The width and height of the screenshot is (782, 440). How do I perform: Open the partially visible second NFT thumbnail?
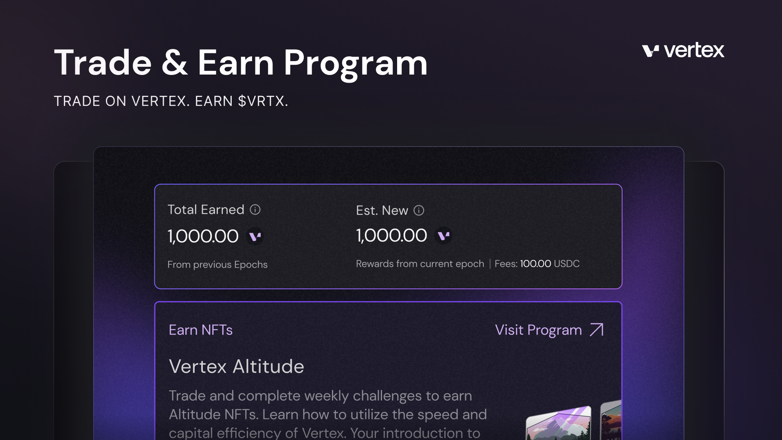point(611,422)
